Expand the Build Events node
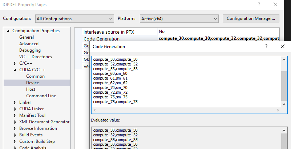The image size is (291, 149). [x=15, y=135]
